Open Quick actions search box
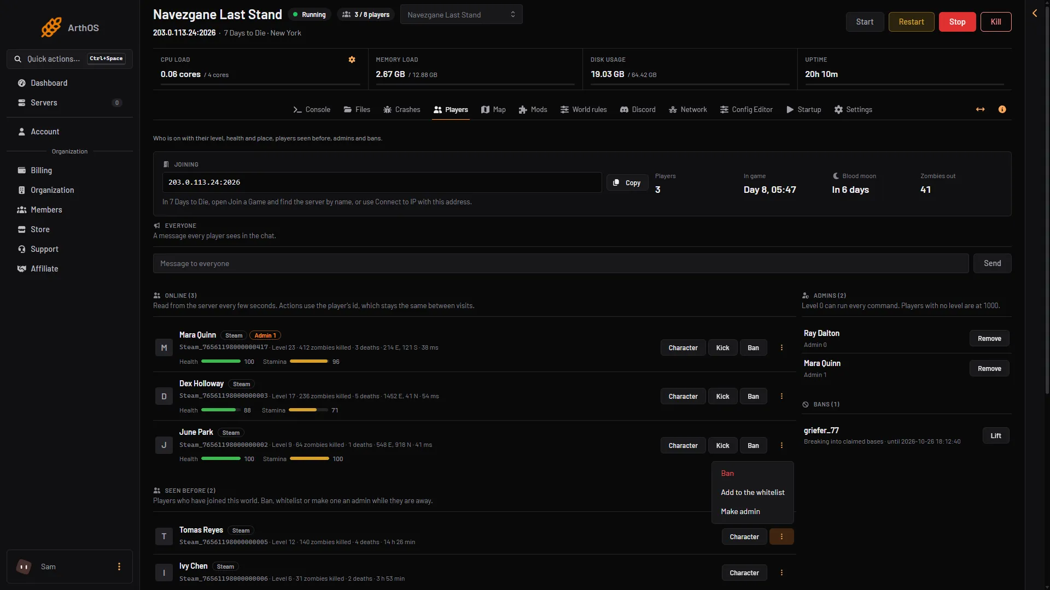Image resolution: width=1050 pixels, height=590 pixels. pos(69,59)
